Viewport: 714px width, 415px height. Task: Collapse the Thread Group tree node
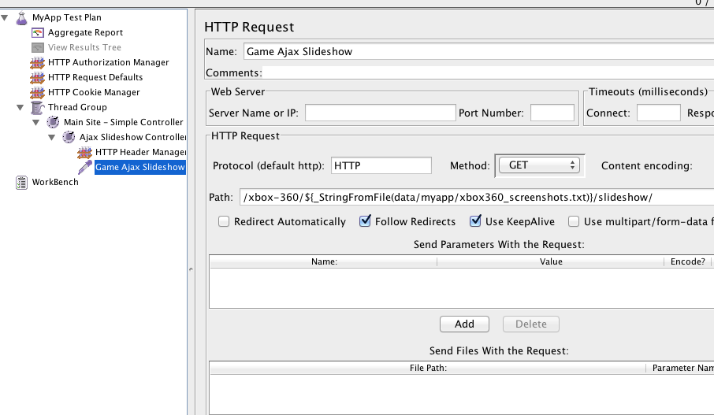(20, 107)
